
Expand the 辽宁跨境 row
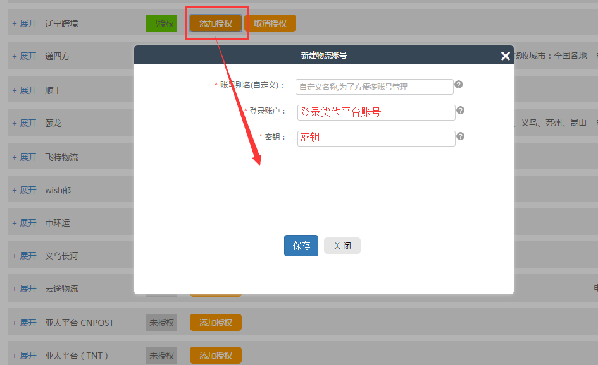click(25, 23)
